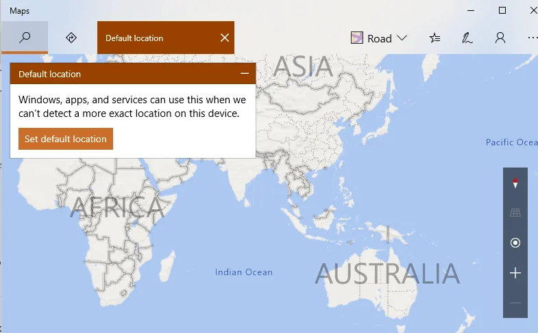Zoom in with the plus button
The image size is (538, 333).
pos(515,273)
